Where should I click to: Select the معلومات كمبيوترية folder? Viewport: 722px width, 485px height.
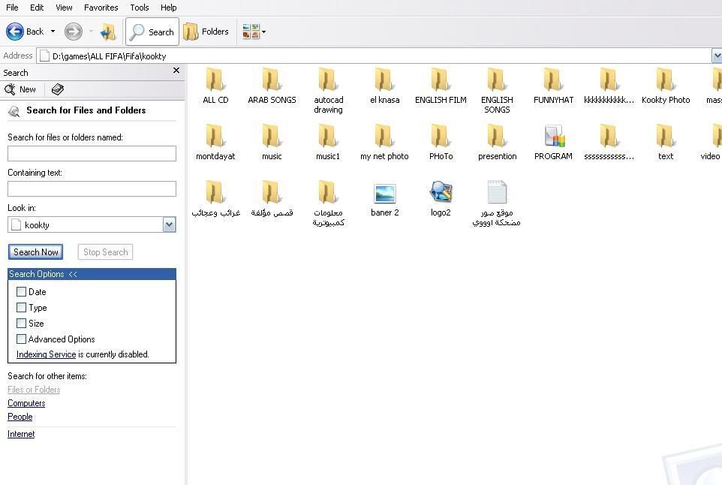tap(328, 203)
